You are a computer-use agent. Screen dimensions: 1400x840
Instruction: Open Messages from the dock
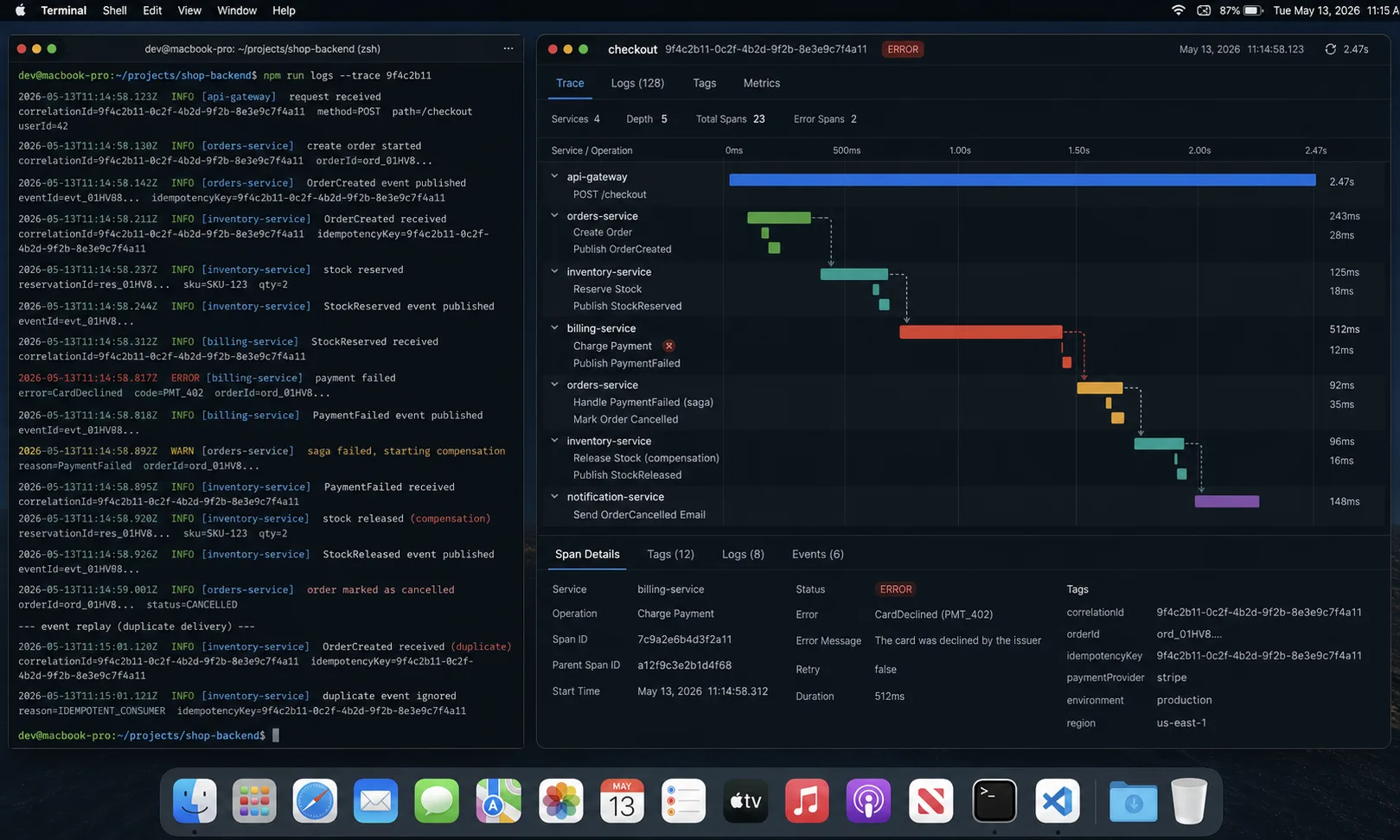[x=437, y=800]
